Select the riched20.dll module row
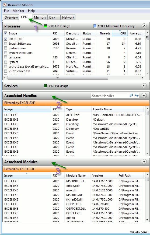The height and width of the screenshot is (235, 150). point(73,199)
